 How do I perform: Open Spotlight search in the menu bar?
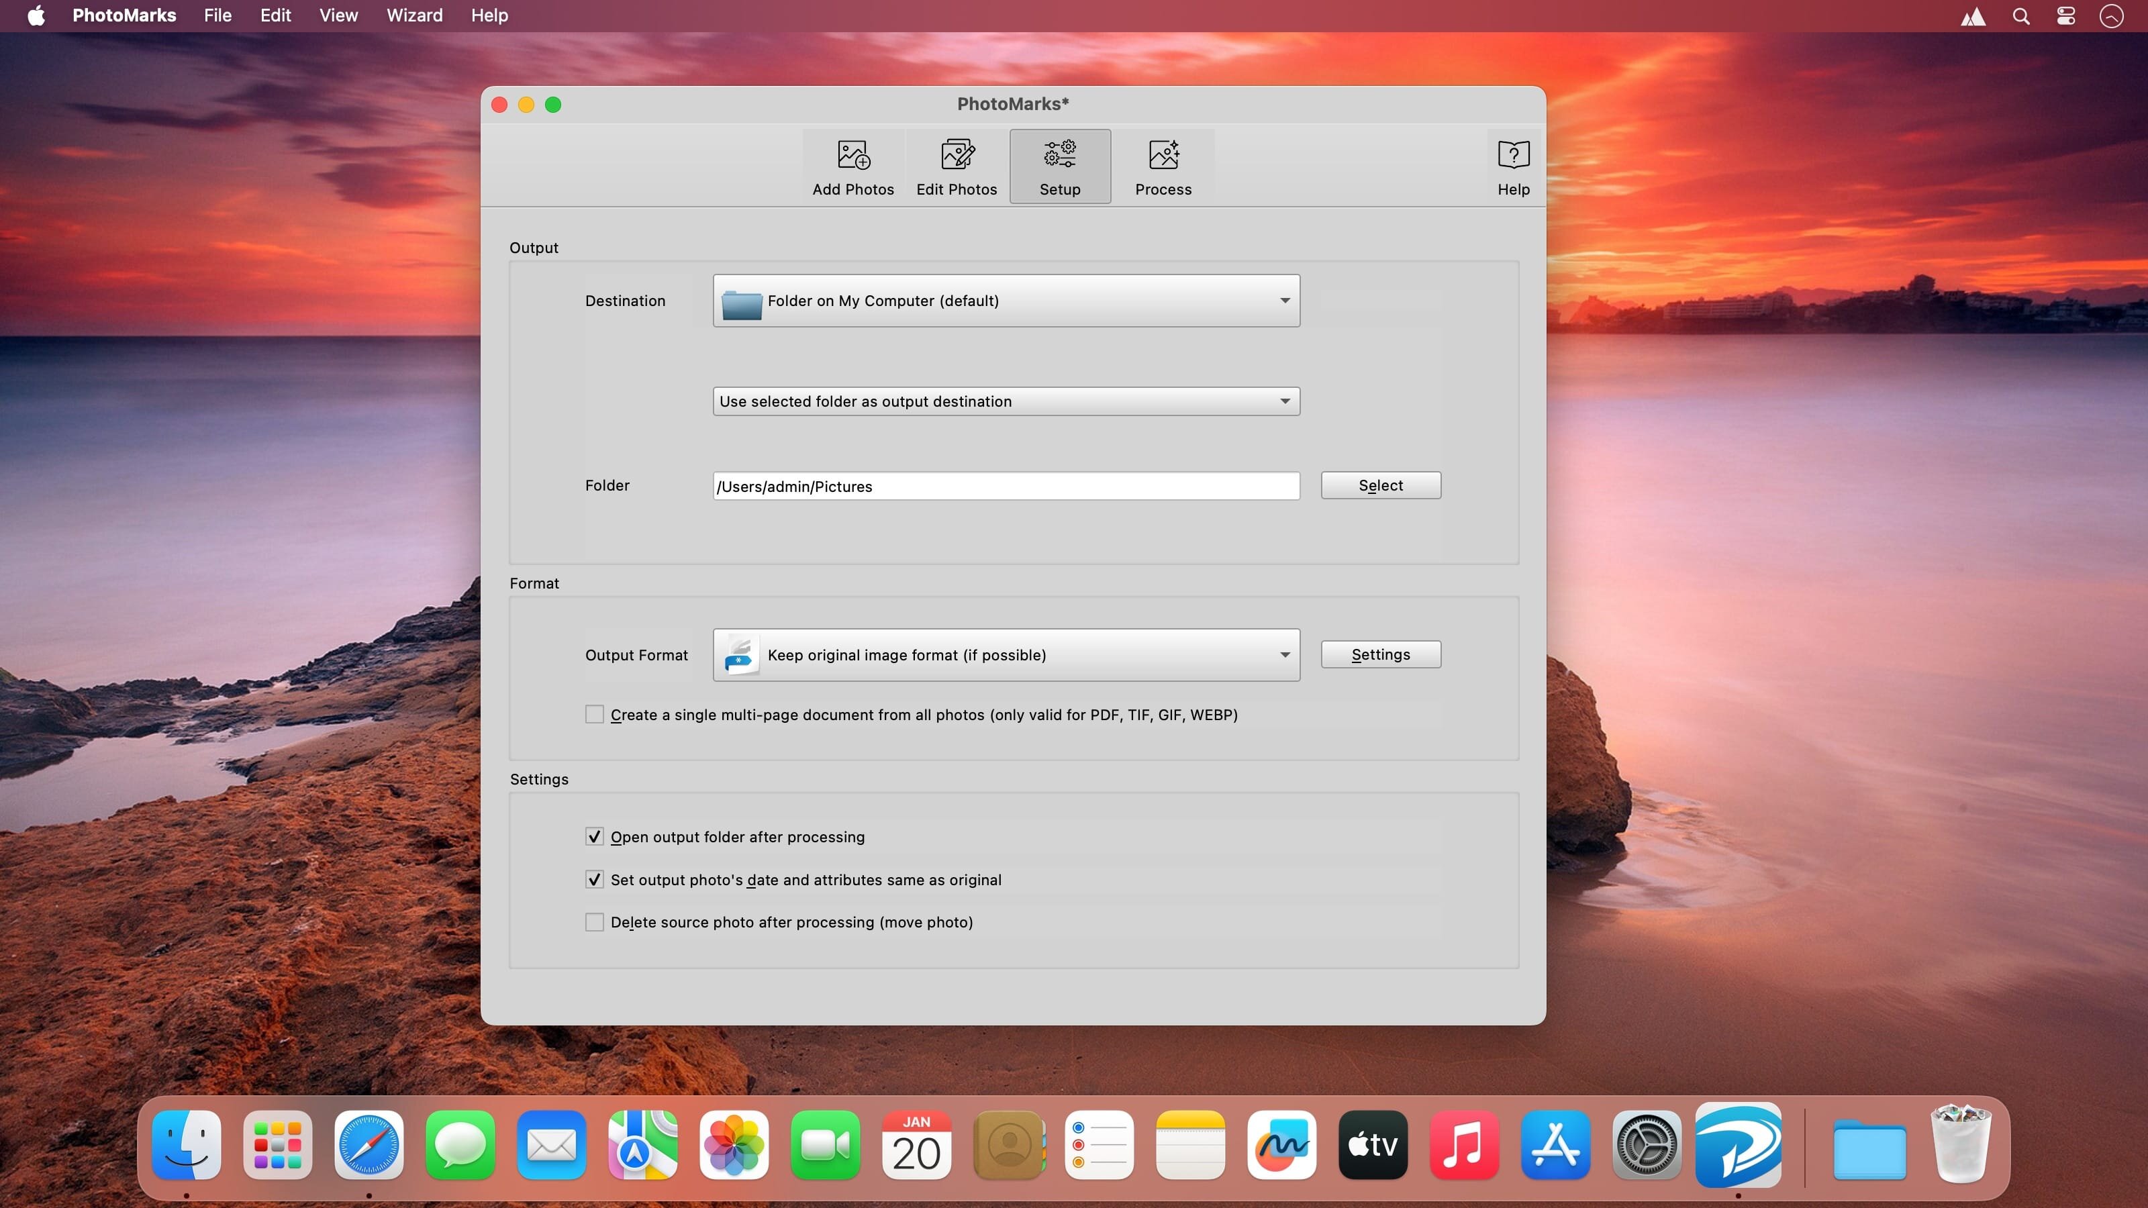2020,16
